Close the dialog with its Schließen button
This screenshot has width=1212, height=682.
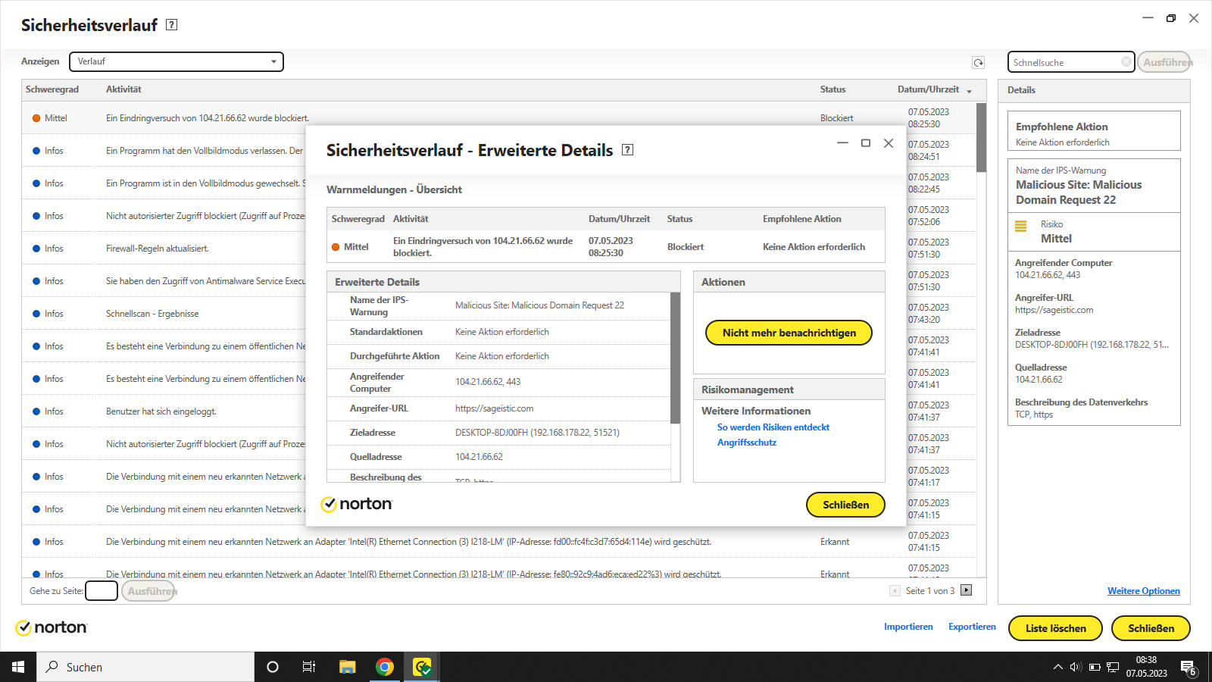[x=845, y=505]
